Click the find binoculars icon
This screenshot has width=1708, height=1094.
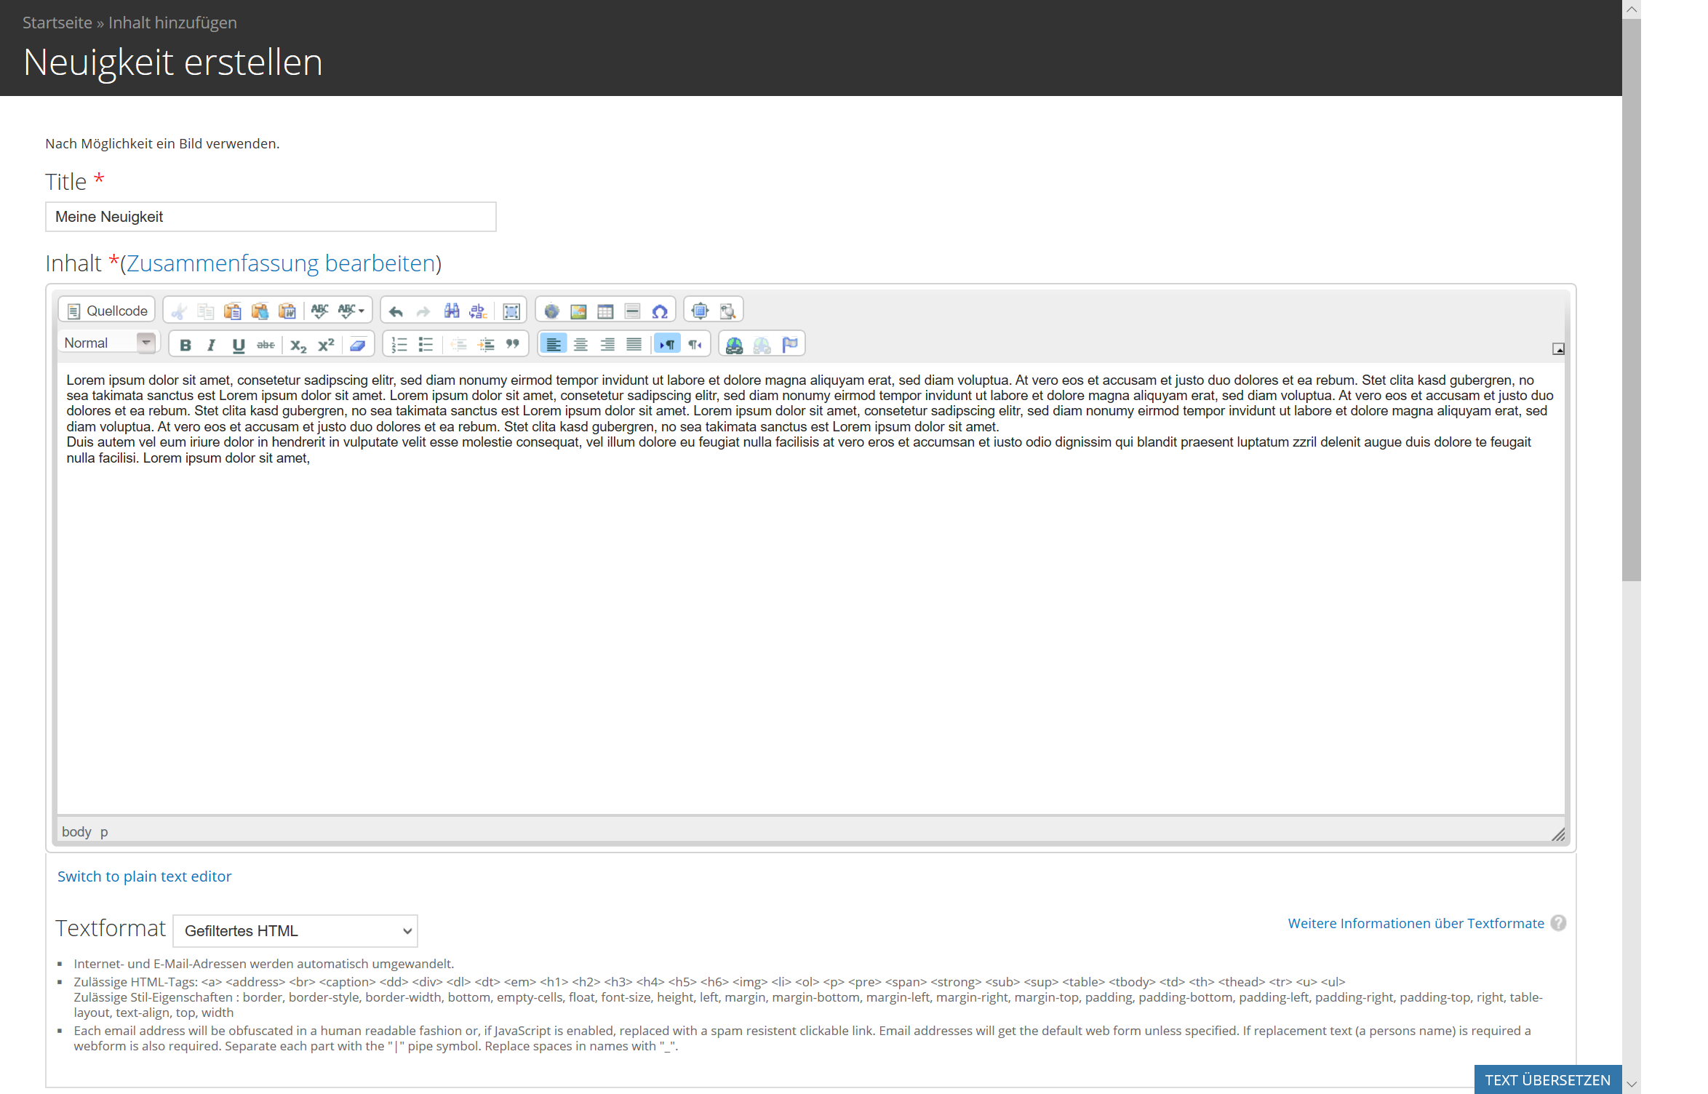pyautogui.click(x=452, y=311)
